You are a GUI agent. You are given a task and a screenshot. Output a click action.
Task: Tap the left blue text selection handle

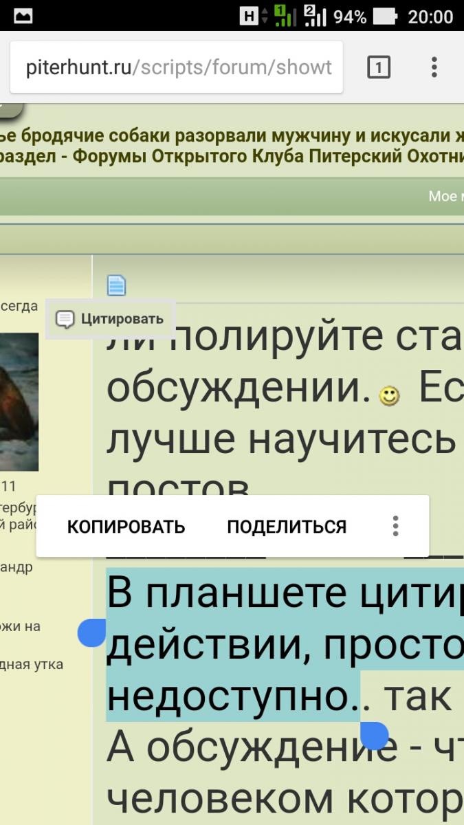pyautogui.click(x=91, y=632)
